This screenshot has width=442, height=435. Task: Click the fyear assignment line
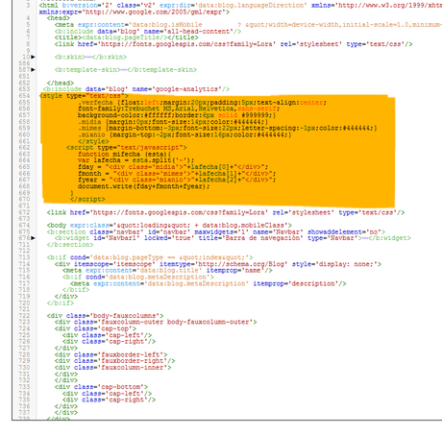coord(177,180)
